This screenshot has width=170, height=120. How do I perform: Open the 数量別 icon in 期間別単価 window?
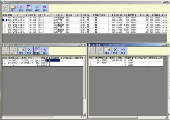37,51
